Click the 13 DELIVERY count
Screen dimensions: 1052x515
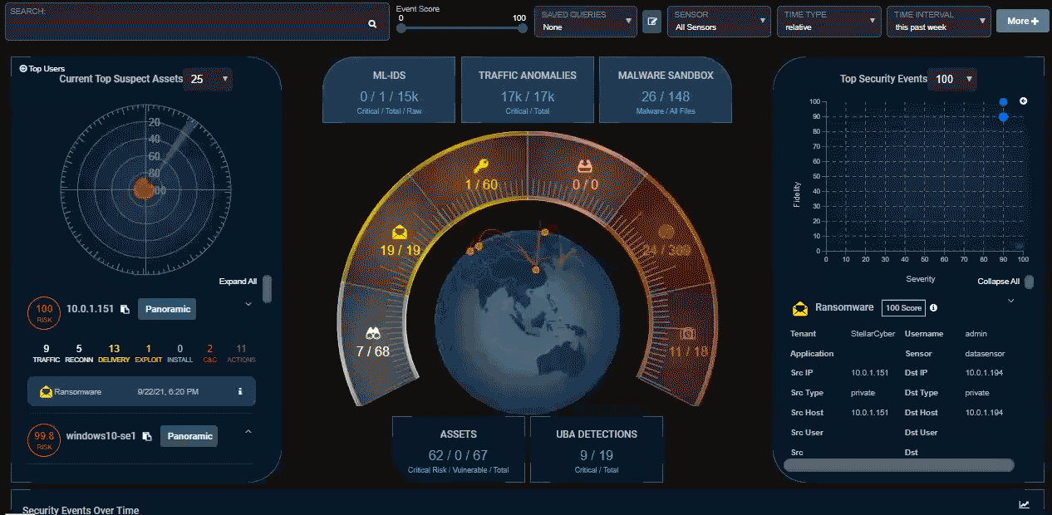[114, 354]
